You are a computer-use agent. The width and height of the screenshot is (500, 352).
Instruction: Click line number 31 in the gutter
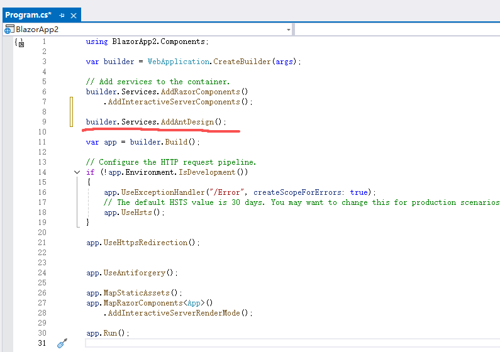(x=42, y=343)
